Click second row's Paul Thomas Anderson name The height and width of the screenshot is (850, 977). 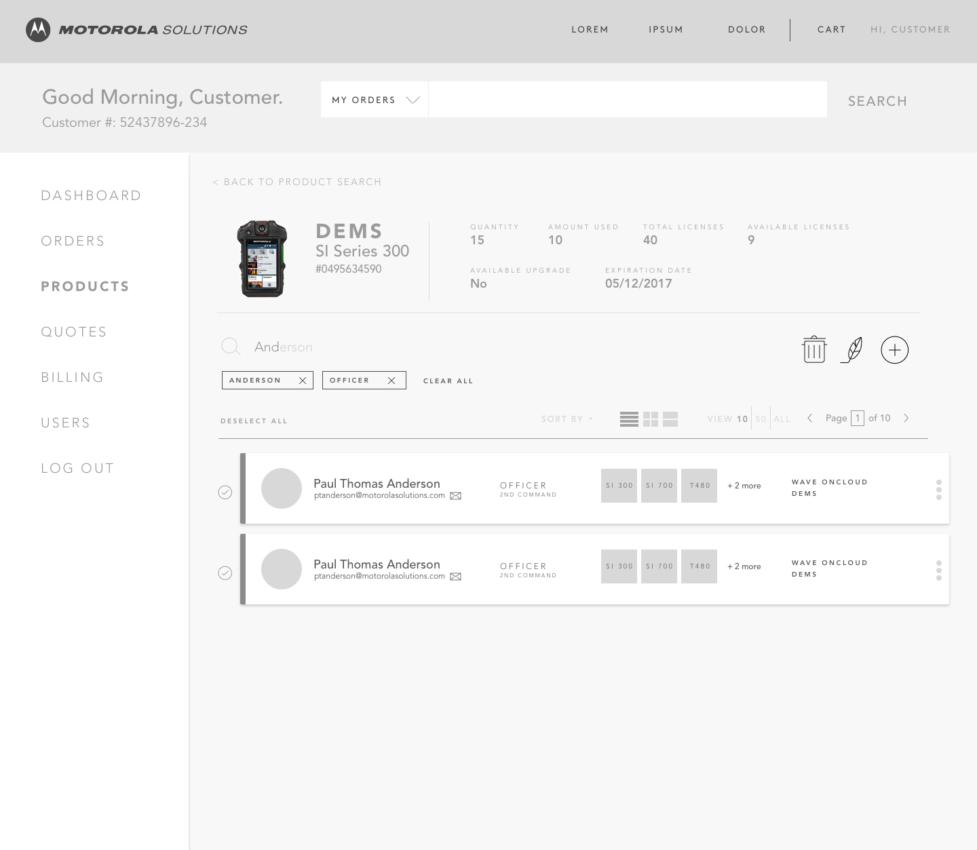click(377, 564)
